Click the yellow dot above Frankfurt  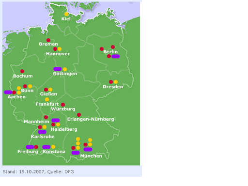[x=47, y=99]
